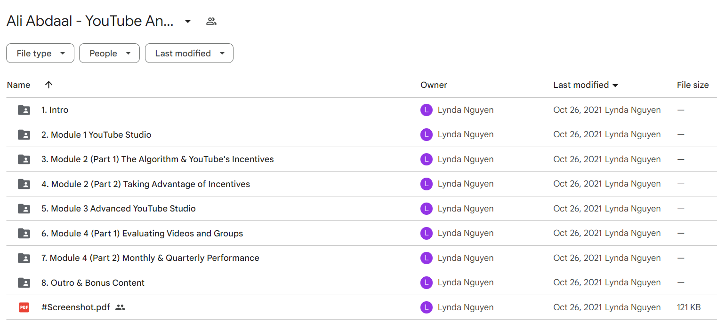Image resolution: width=717 pixels, height=329 pixels.
Task: Click folder icon for 8. Outro & Bonus Content
Action: (24, 283)
